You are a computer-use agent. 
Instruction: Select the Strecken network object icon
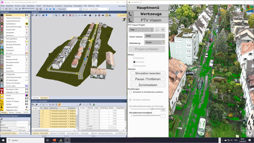pyautogui.click(x=2, y=15)
